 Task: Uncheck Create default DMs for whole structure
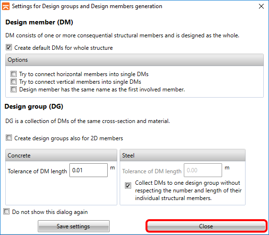coord(9,47)
